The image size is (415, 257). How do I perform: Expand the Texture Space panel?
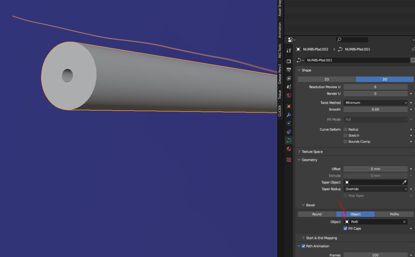pos(312,152)
